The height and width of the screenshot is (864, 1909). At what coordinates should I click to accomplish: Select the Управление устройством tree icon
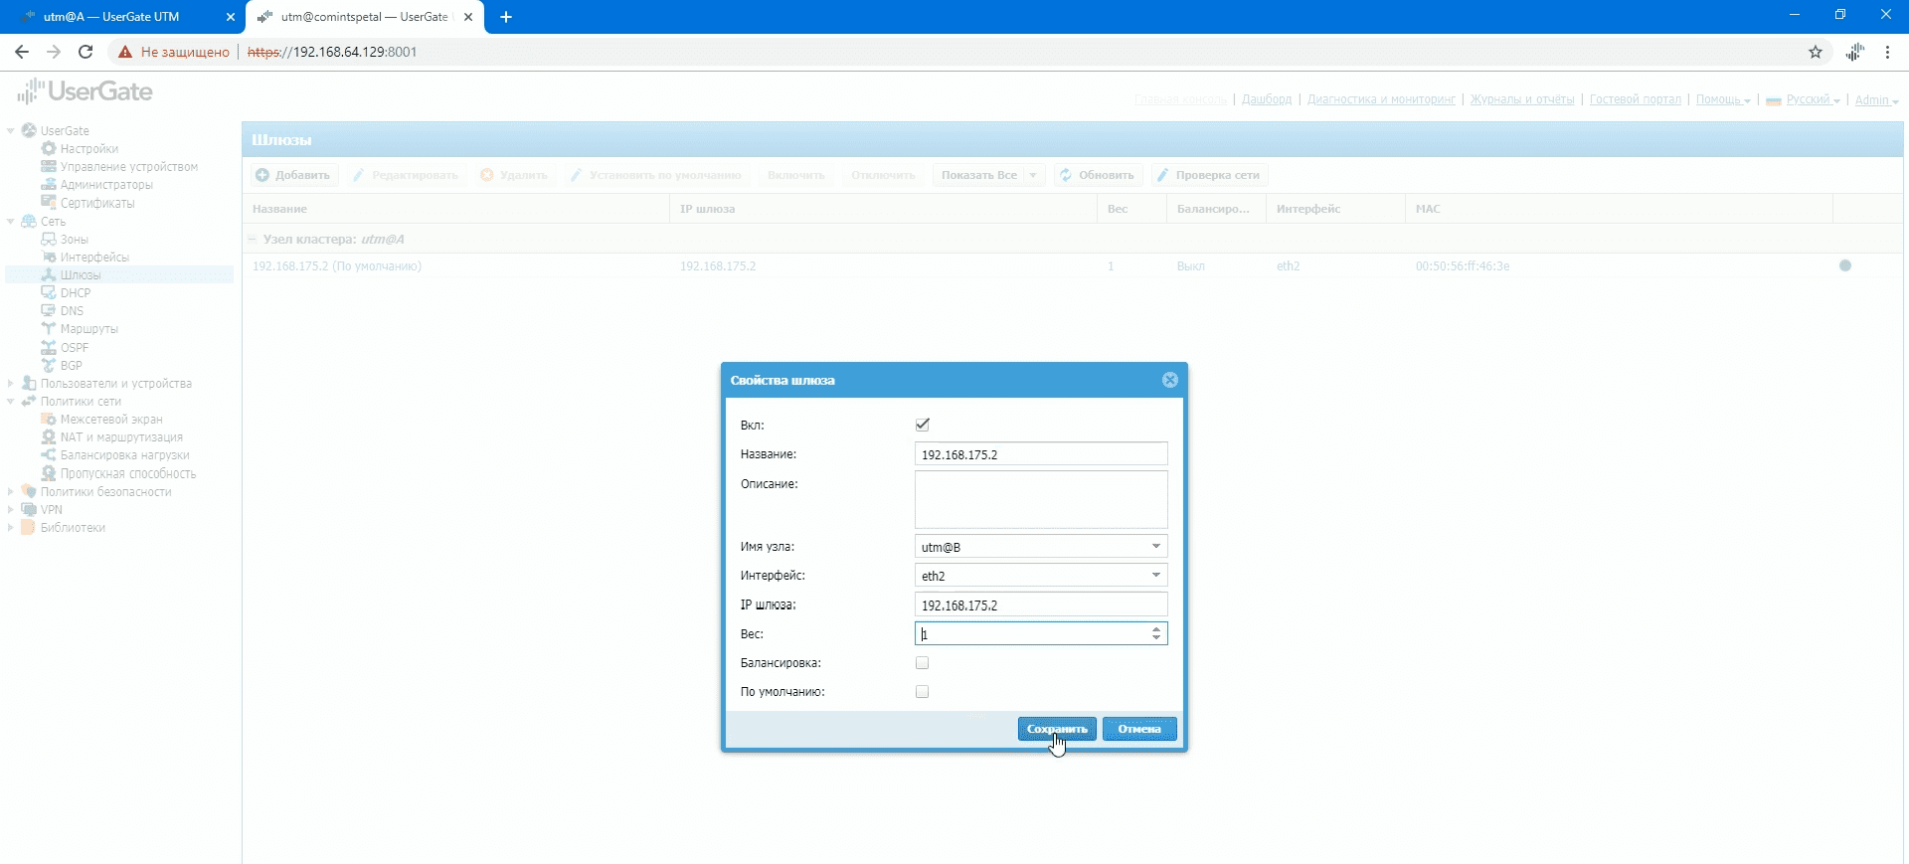click(x=48, y=167)
